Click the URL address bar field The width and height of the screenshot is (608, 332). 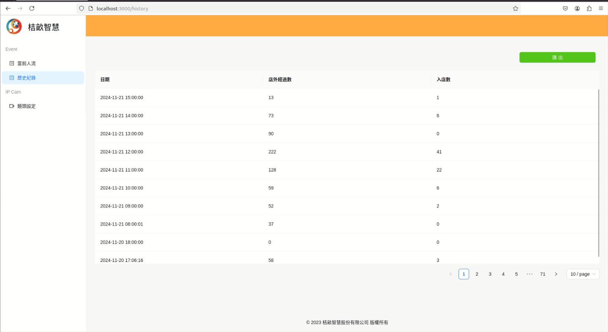298,8
